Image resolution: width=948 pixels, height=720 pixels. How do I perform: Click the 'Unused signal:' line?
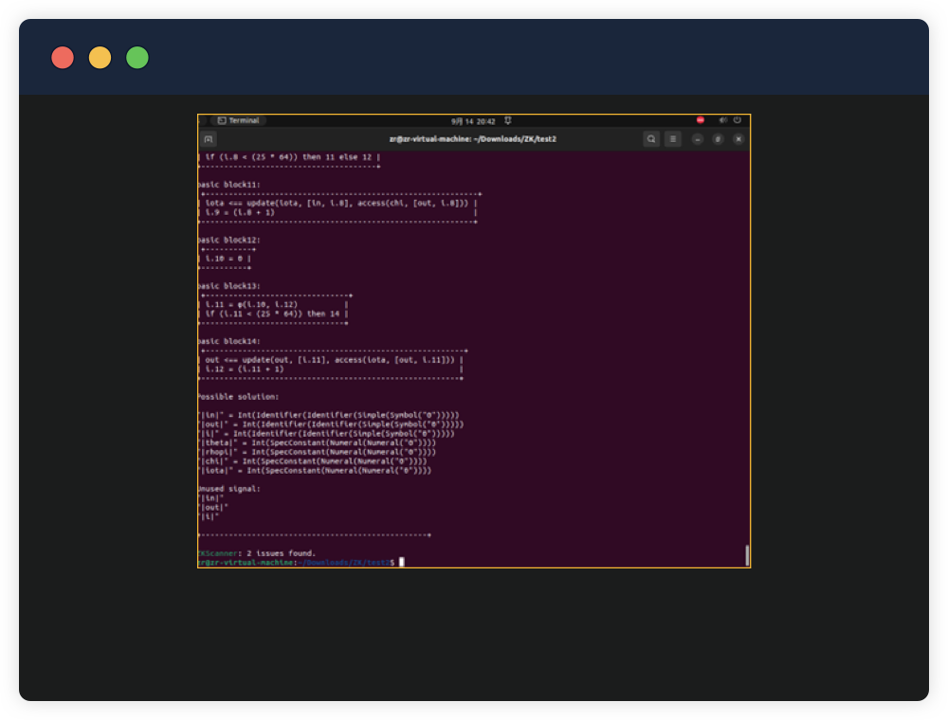(229, 489)
